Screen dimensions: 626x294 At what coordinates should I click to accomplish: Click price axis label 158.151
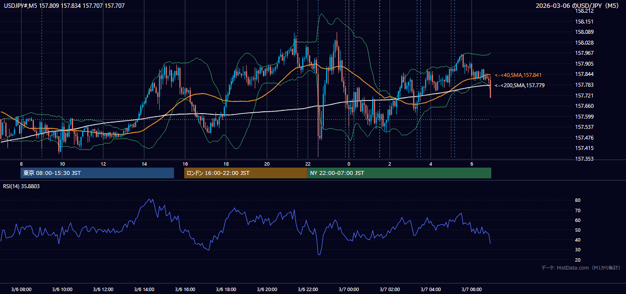pos(585,22)
